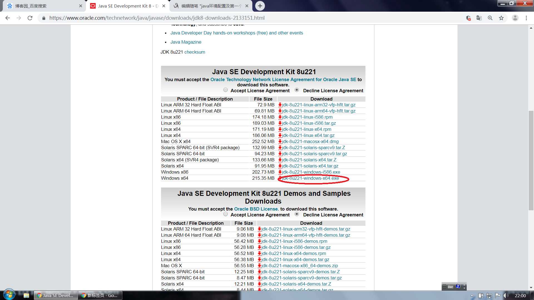Switch to 新标签页 Chrome taskbar window
This screenshot has width=534, height=300.
100,295
